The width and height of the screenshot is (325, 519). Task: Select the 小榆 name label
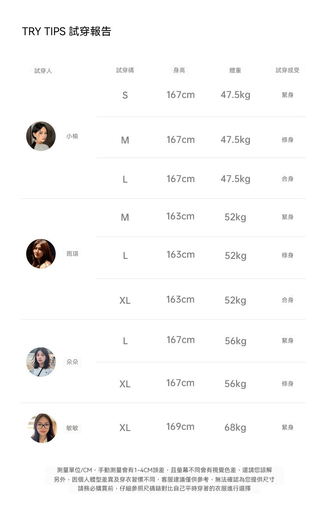pos(72,136)
